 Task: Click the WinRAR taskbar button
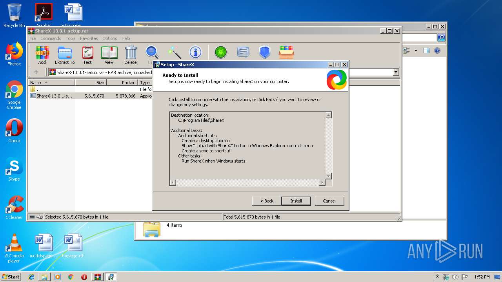pos(98,277)
